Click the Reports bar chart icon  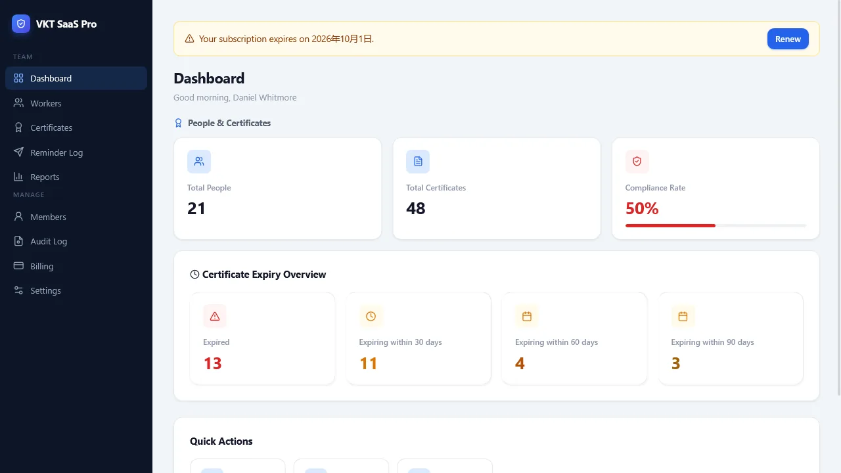click(x=18, y=177)
